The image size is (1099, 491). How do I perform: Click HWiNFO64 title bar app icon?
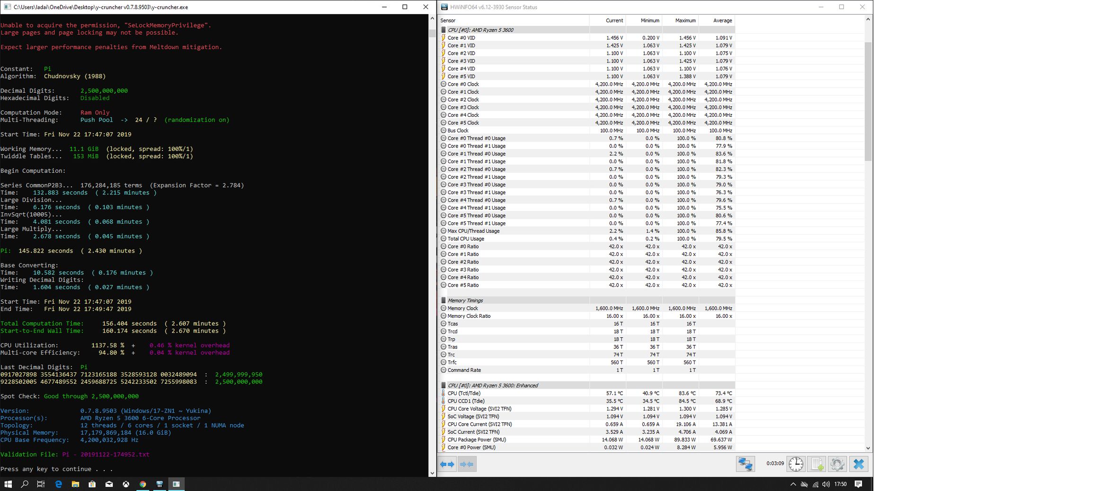(x=444, y=7)
